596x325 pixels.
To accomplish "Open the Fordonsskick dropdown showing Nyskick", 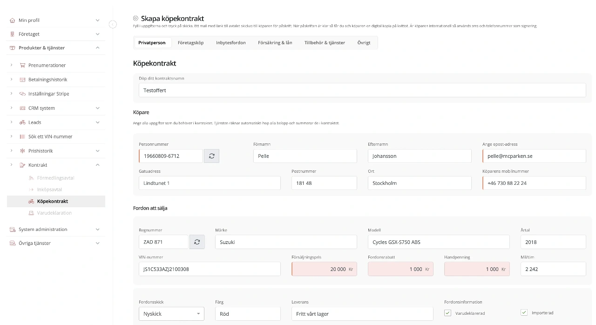I will 171,314.
